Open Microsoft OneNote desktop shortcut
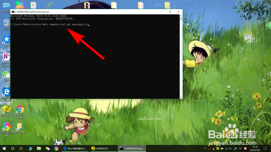 (6, 60)
